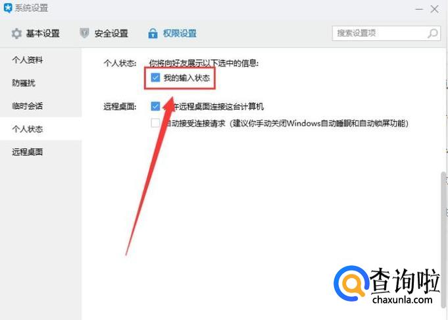Click the blue lock icon for 权限设置
This screenshot has height=320, width=448.
coord(153,34)
